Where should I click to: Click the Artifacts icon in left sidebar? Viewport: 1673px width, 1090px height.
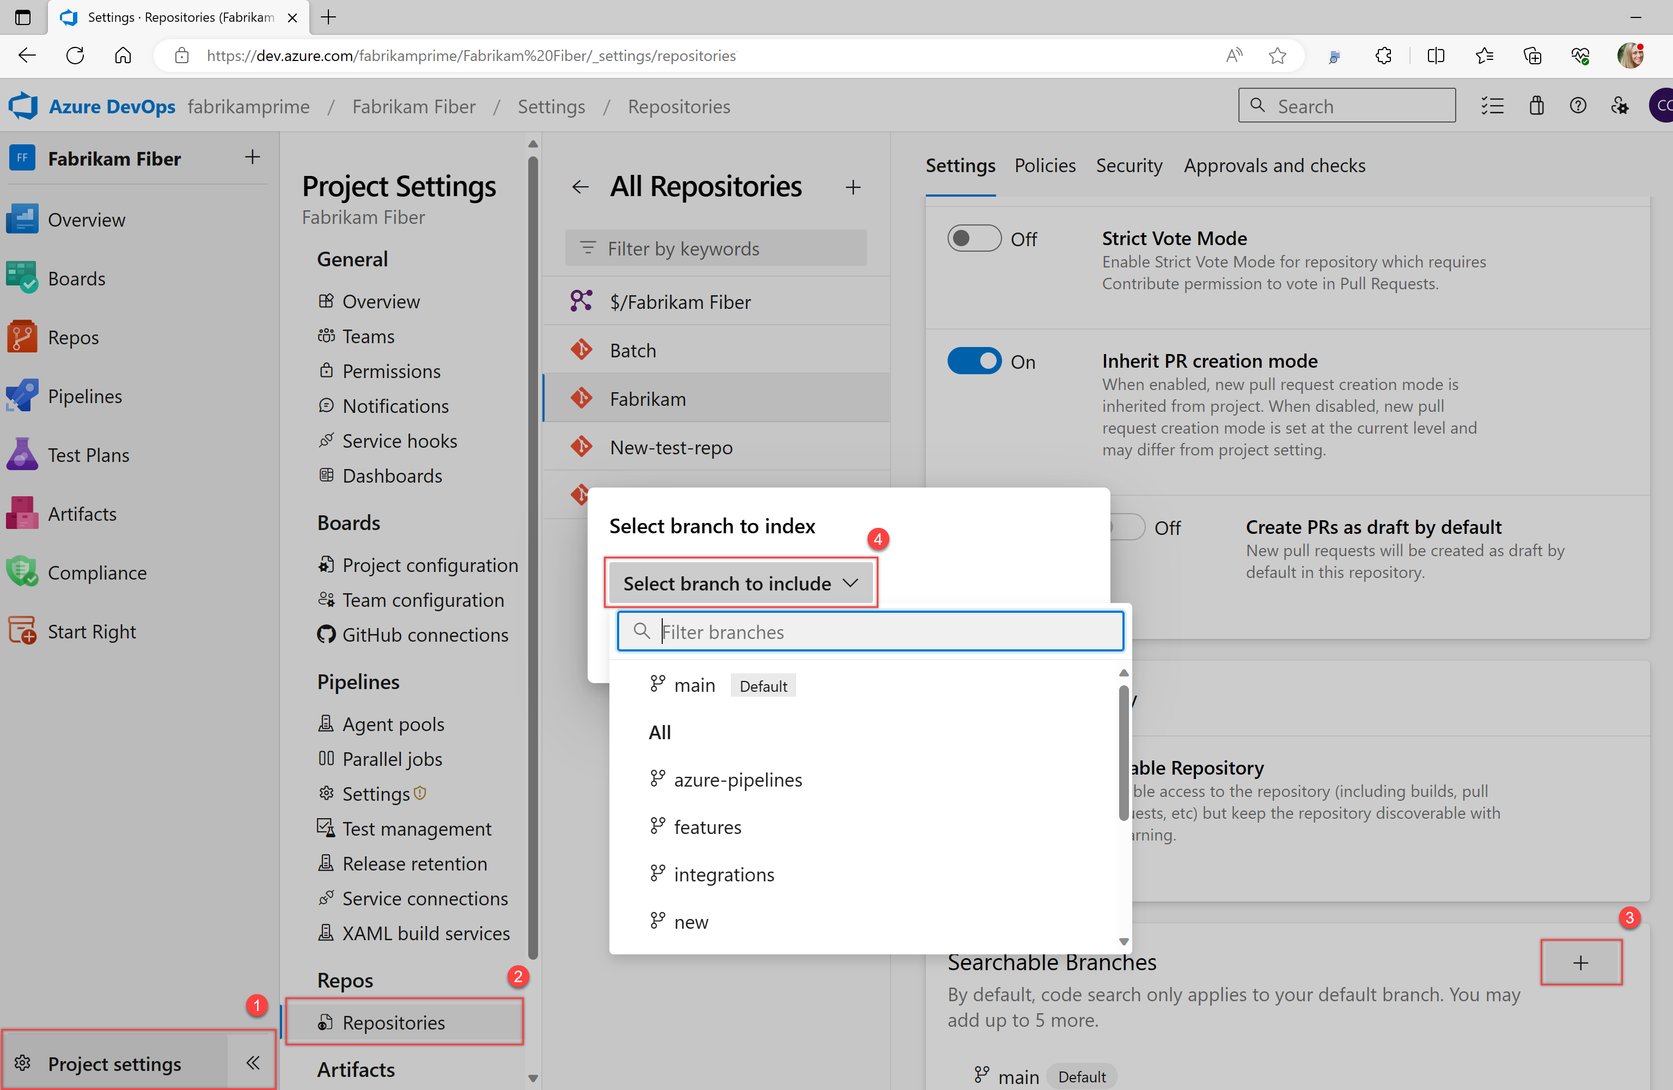click(23, 512)
